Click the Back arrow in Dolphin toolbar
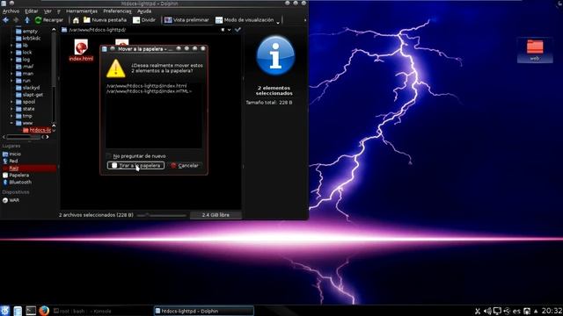Screen dimensions: 563x316 point(6,20)
